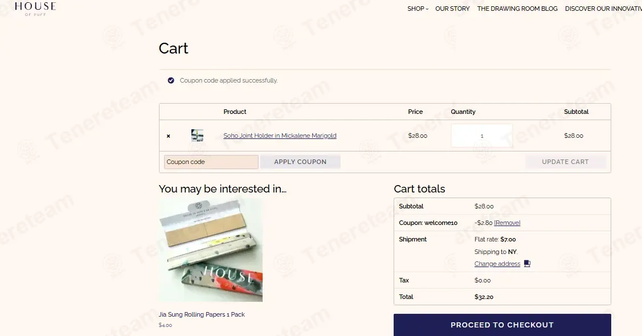642x336 pixels.
Task: Remove Soho Joint Holder with the × icon
Action: [x=168, y=136]
